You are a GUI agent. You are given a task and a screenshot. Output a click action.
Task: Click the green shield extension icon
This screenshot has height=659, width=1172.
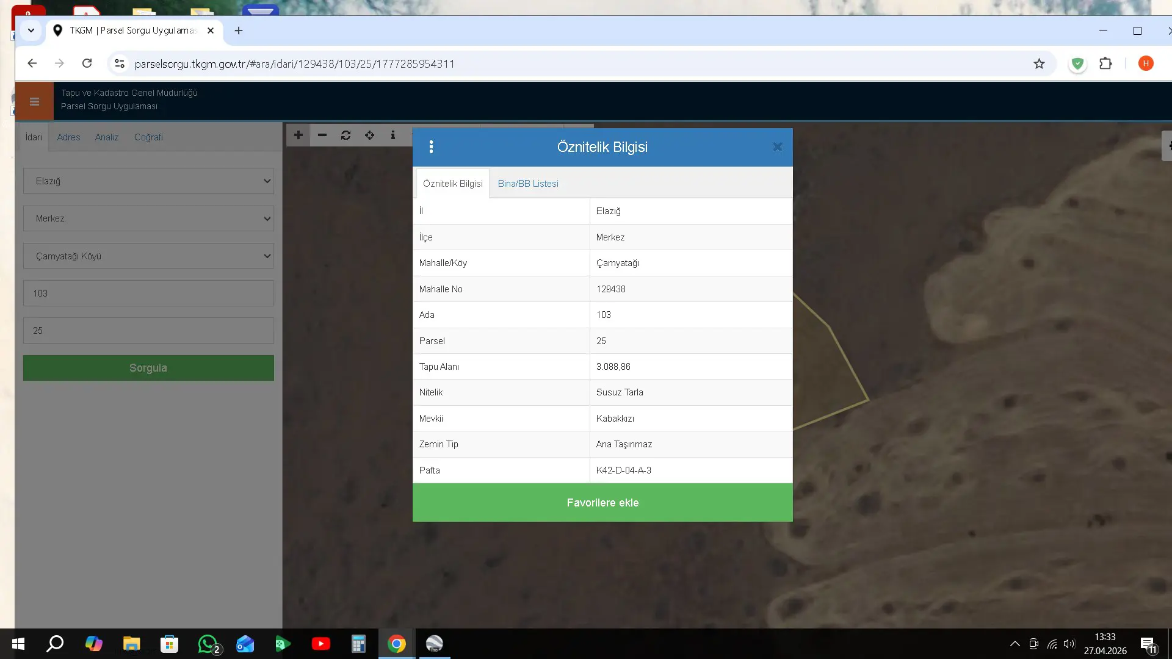tap(1077, 63)
